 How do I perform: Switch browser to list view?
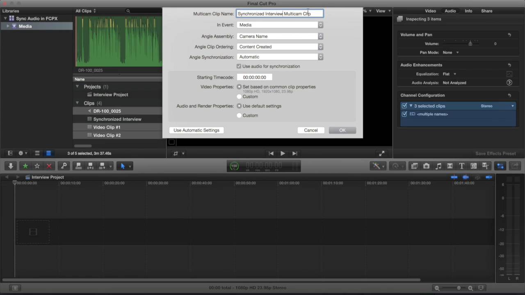(x=48, y=153)
